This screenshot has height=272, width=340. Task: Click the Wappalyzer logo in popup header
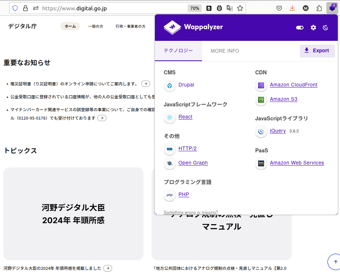pos(193,28)
